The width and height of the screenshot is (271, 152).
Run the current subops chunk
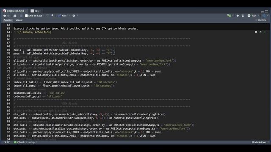[265, 32]
